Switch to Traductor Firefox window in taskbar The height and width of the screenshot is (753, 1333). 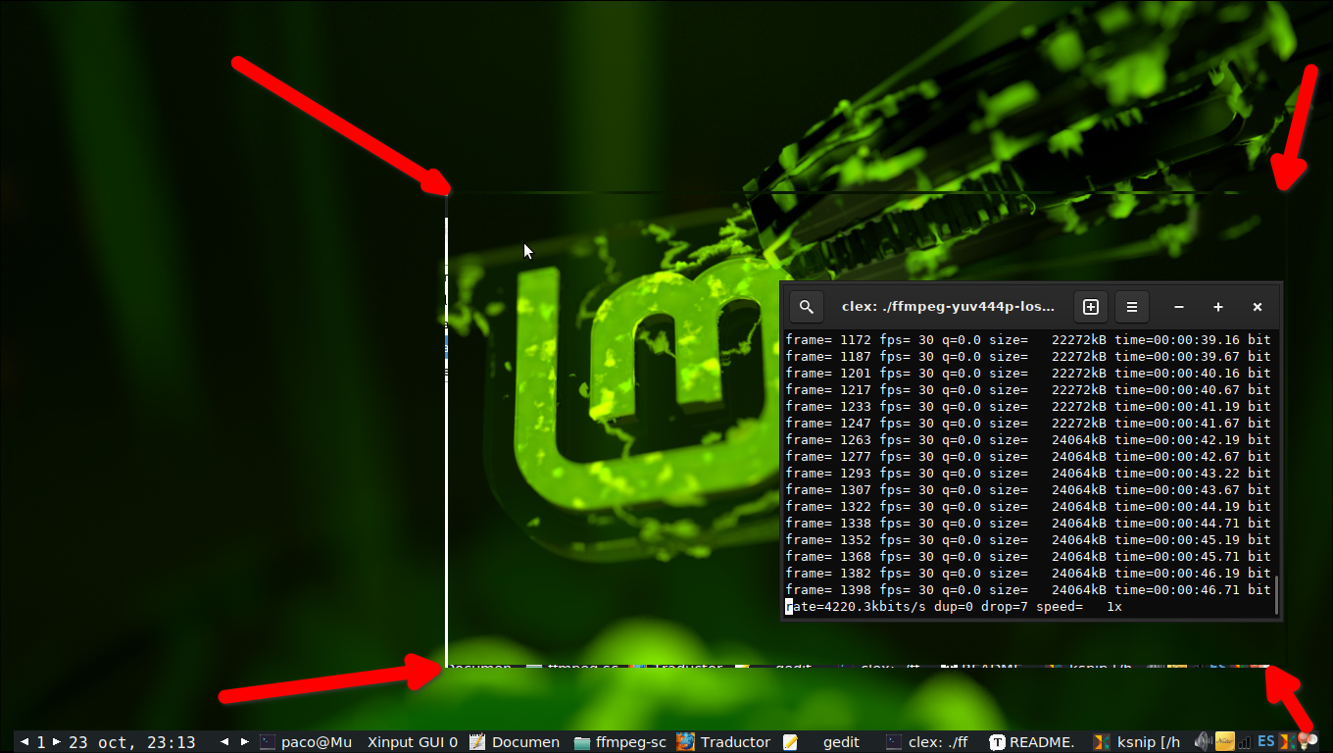(724, 742)
